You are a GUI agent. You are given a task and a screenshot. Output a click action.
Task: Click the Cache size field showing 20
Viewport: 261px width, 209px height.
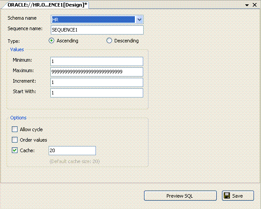tap(72, 151)
